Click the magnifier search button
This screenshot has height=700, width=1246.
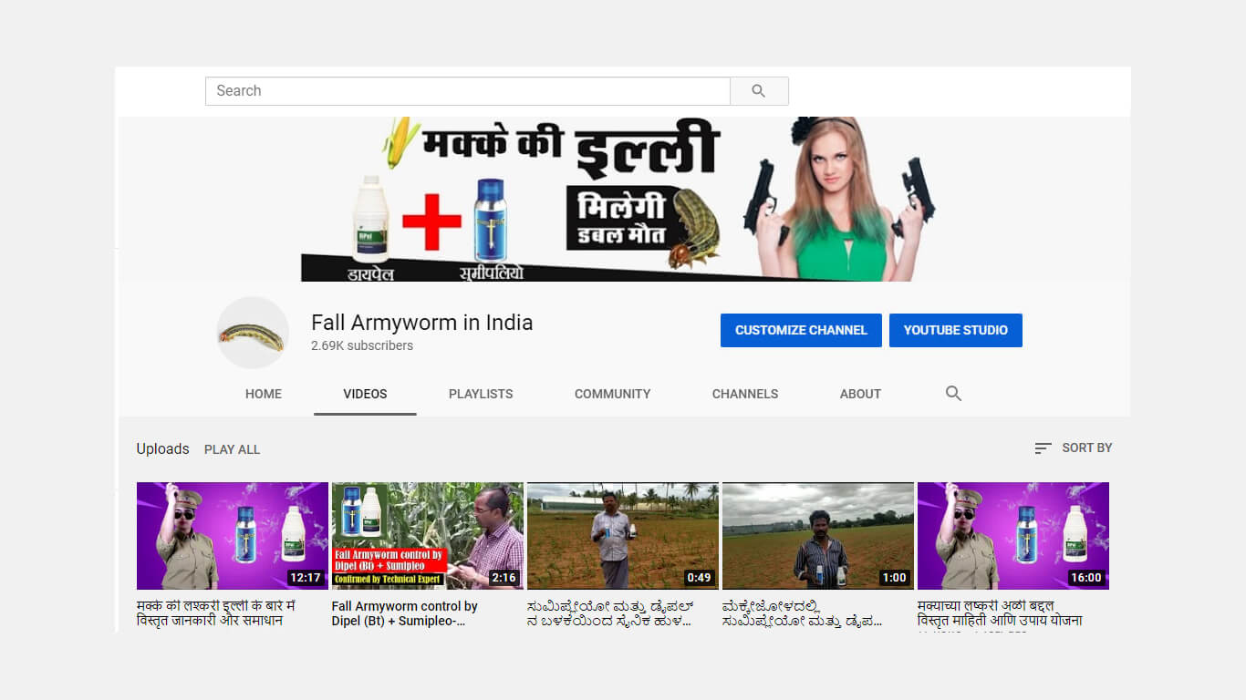point(759,91)
